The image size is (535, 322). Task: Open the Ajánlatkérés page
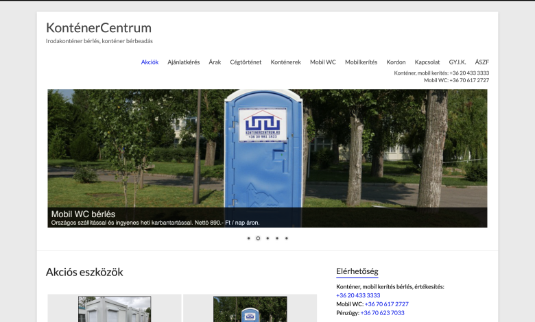pyautogui.click(x=184, y=62)
